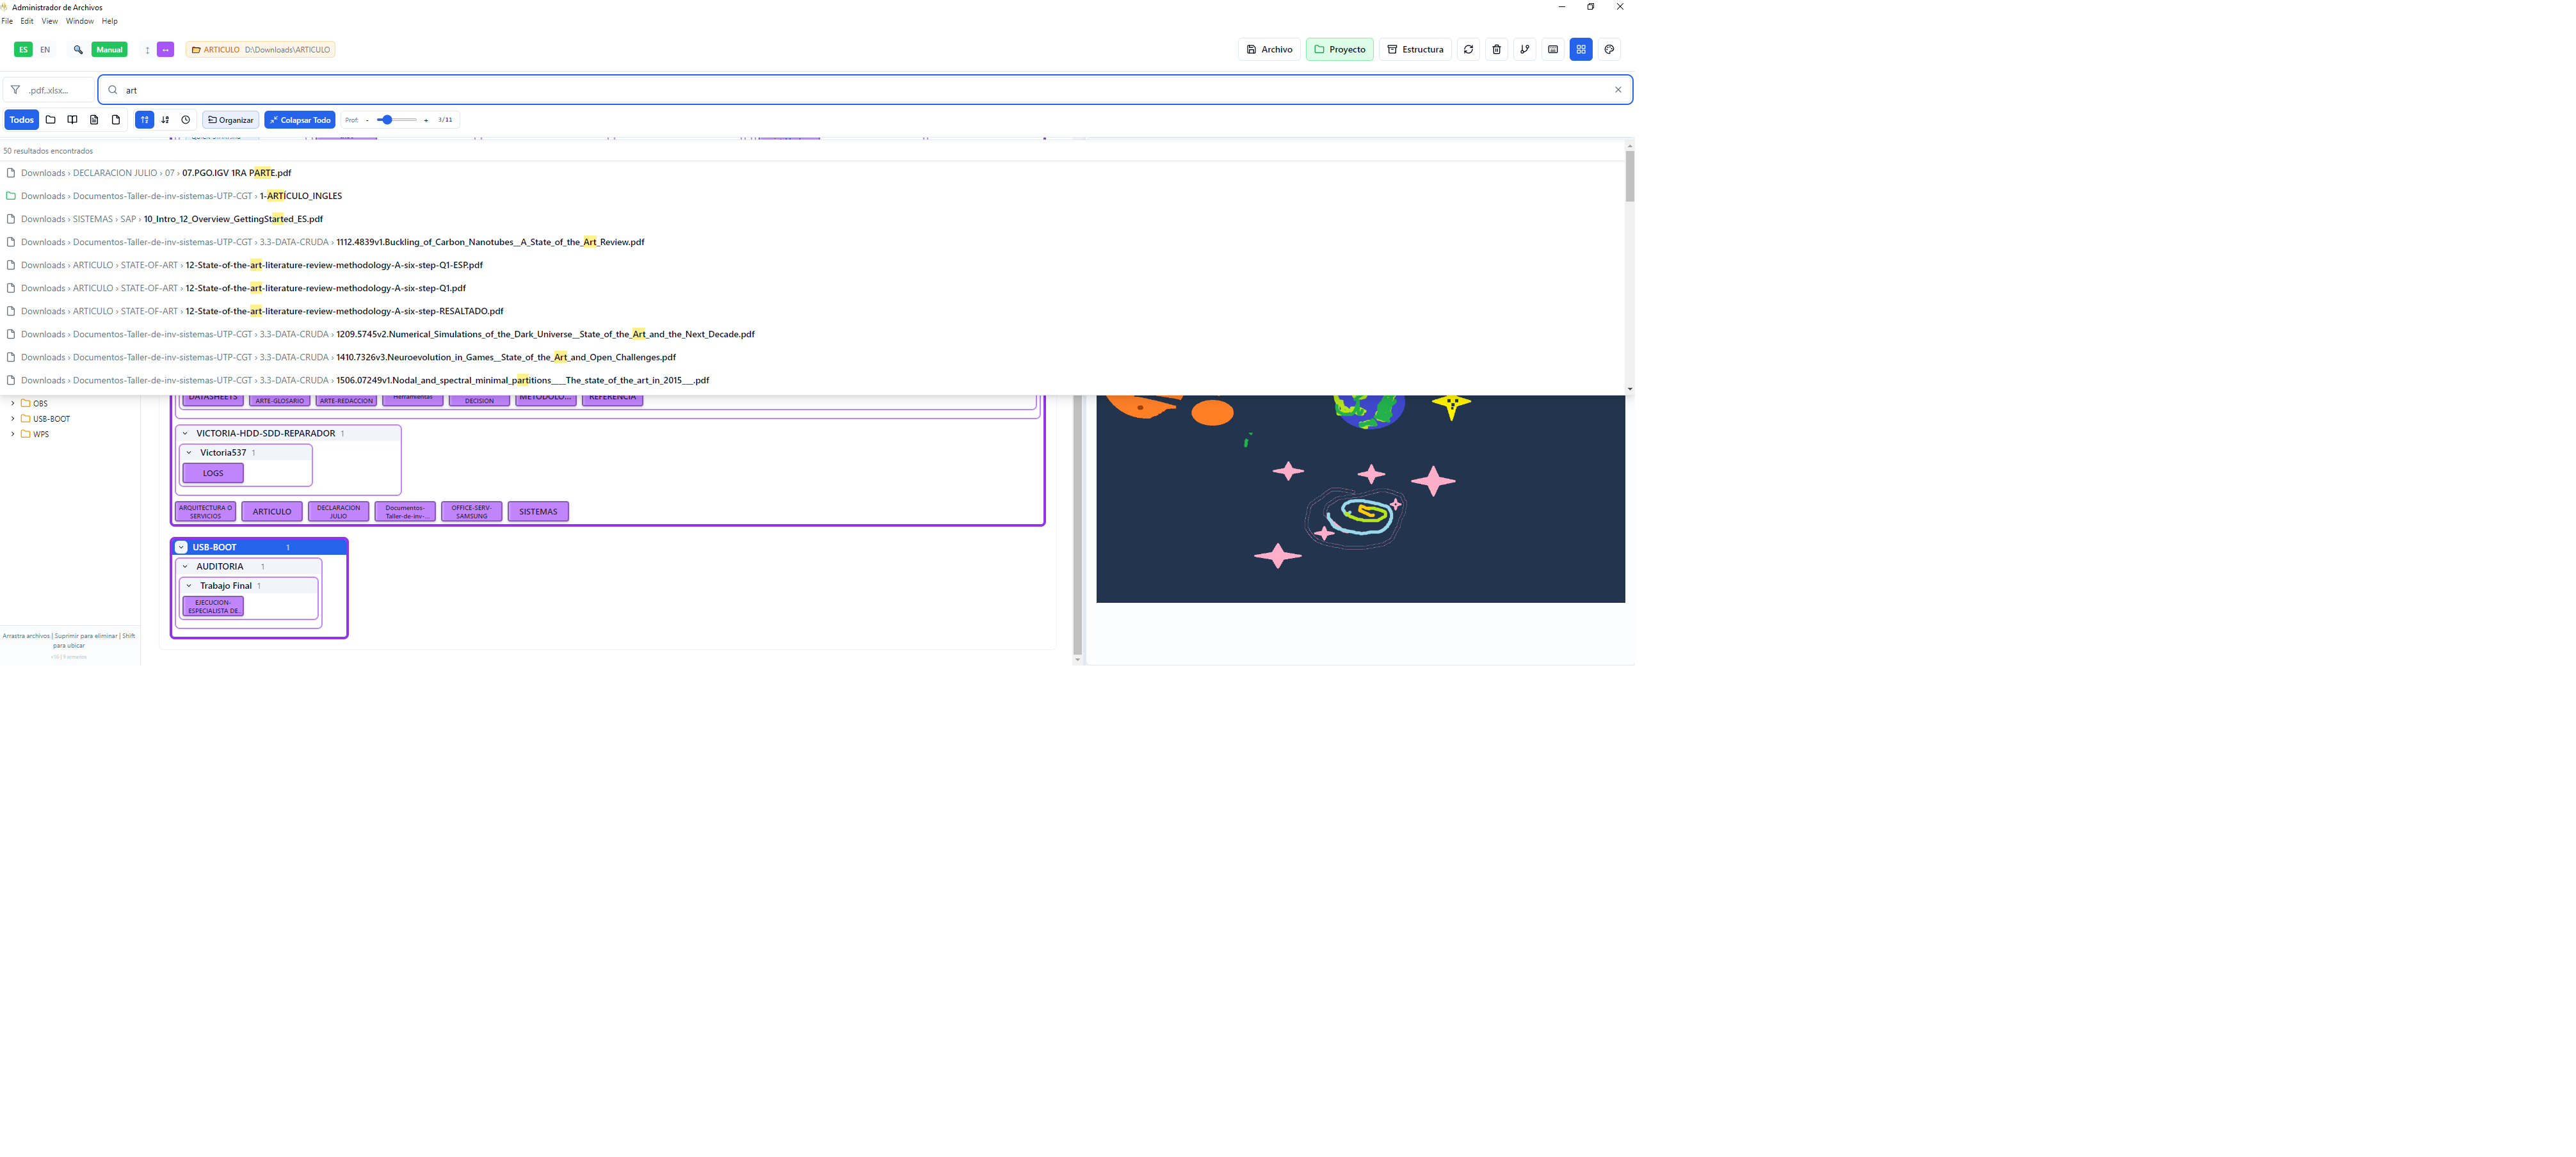Adjust the Prof depth slider
The height and width of the screenshot is (1157, 2576).
pyautogui.click(x=387, y=120)
